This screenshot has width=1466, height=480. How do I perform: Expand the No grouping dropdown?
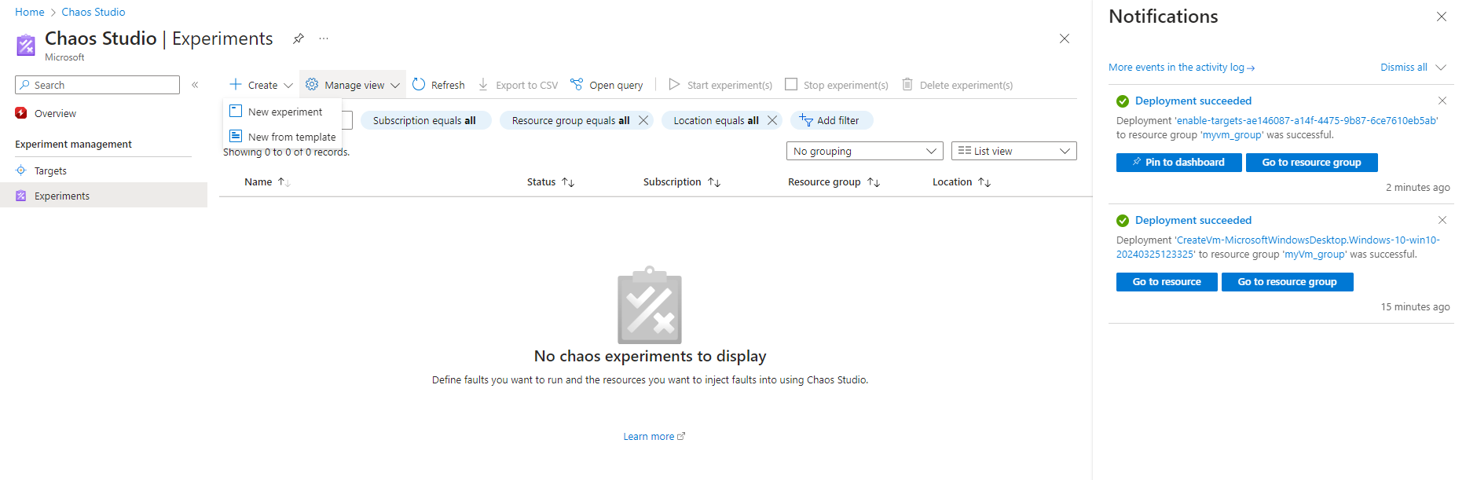point(864,151)
